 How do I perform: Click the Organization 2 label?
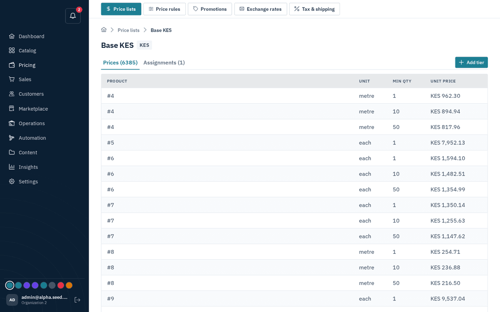click(34, 303)
